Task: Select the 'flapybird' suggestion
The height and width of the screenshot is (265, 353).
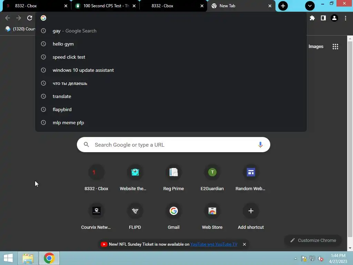Action: (x=171, y=109)
